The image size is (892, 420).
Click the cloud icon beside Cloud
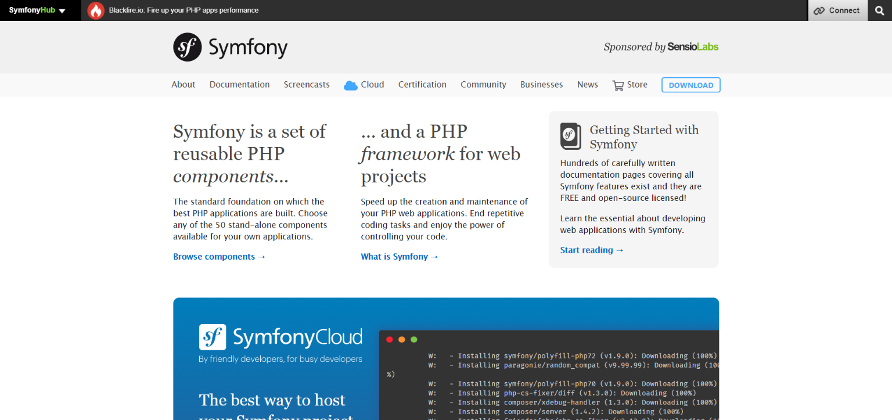click(351, 85)
